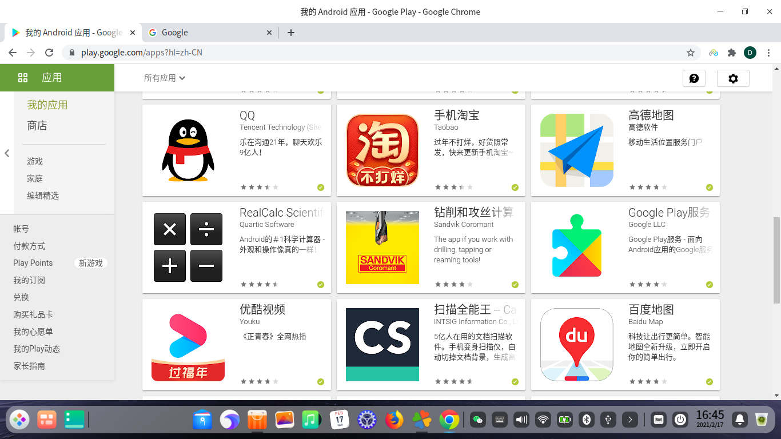Click the 手机淘宝 app icon thumbnail

382,150
